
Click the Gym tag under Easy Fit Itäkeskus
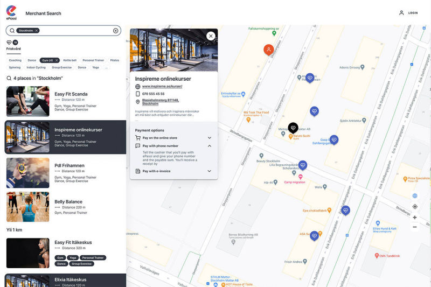(60, 257)
